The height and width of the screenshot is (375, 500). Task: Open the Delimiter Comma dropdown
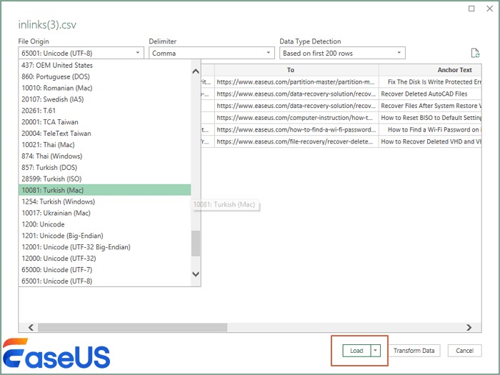click(x=211, y=53)
